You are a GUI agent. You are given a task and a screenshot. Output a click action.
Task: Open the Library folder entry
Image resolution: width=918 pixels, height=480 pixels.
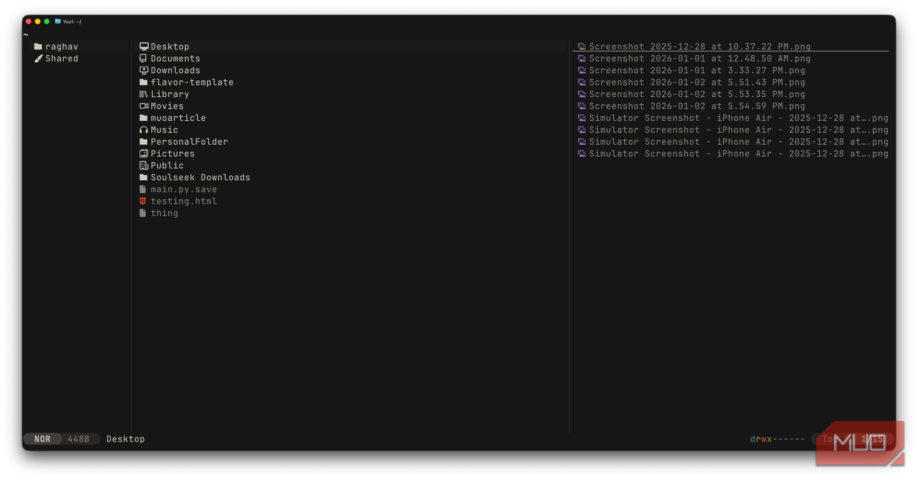[x=170, y=94]
